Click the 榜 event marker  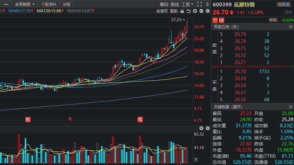140,120
